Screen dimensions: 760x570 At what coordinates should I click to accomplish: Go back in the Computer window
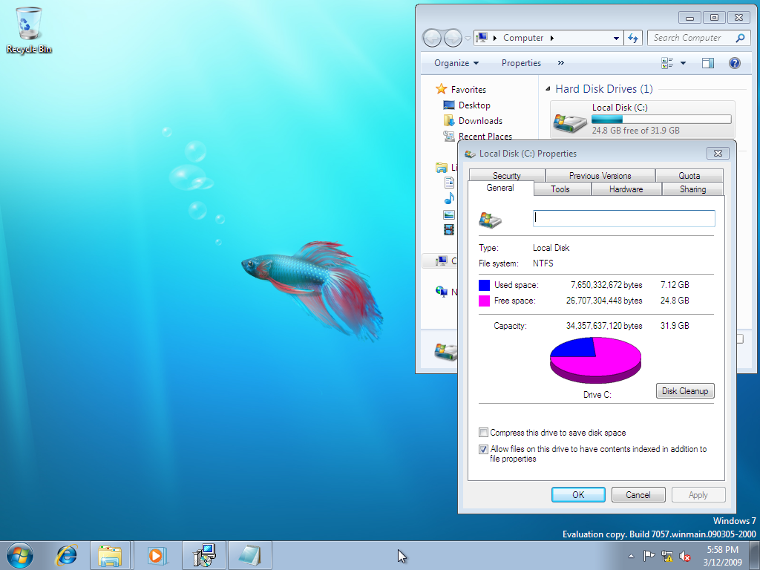pyautogui.click(x=433, y=38)
